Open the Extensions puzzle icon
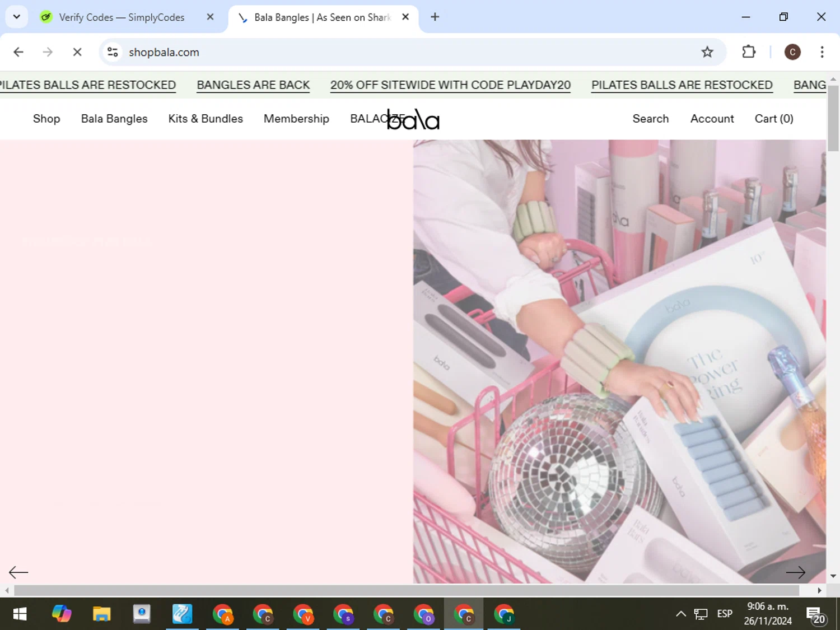Viewport: 840px width, 630px height. coord(749,52)
